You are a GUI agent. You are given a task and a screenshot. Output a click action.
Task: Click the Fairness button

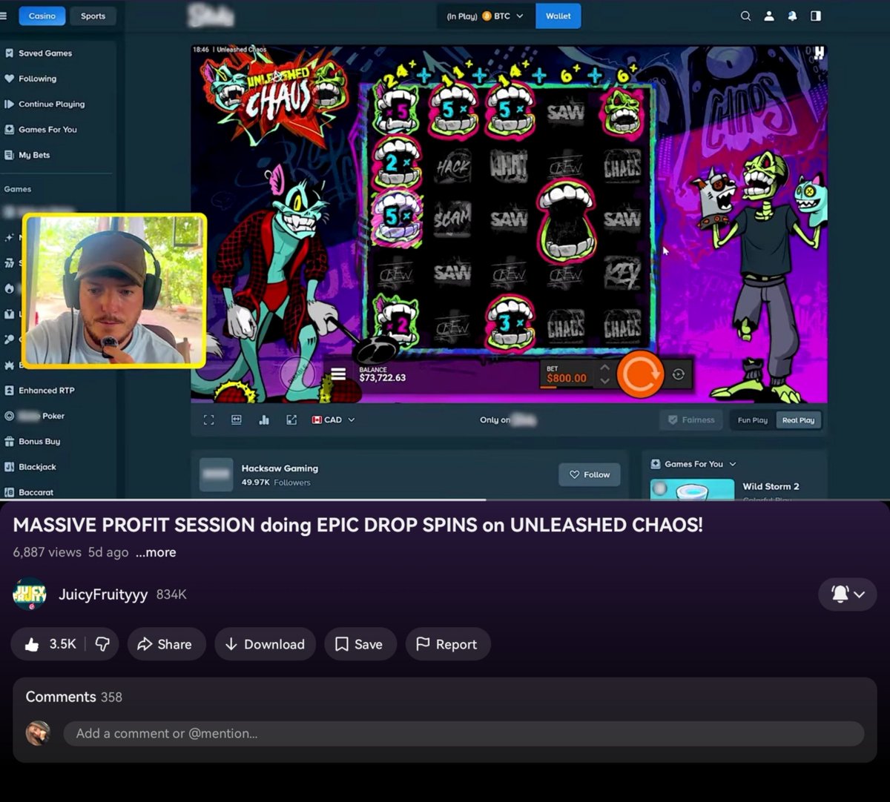coord(691,420)
